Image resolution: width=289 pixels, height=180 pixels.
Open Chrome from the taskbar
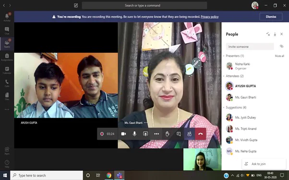click(x=109, y=175)
